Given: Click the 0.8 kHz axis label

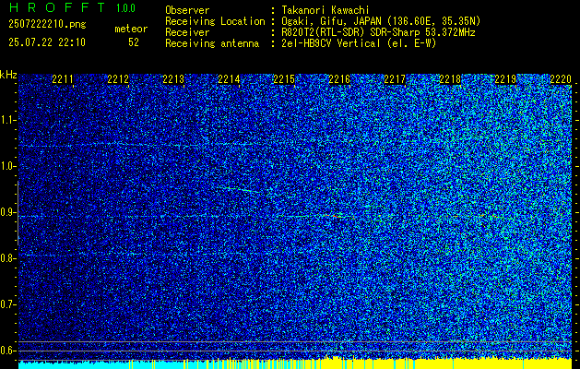Looking at the screenshot, I should [x=7, y=258].
